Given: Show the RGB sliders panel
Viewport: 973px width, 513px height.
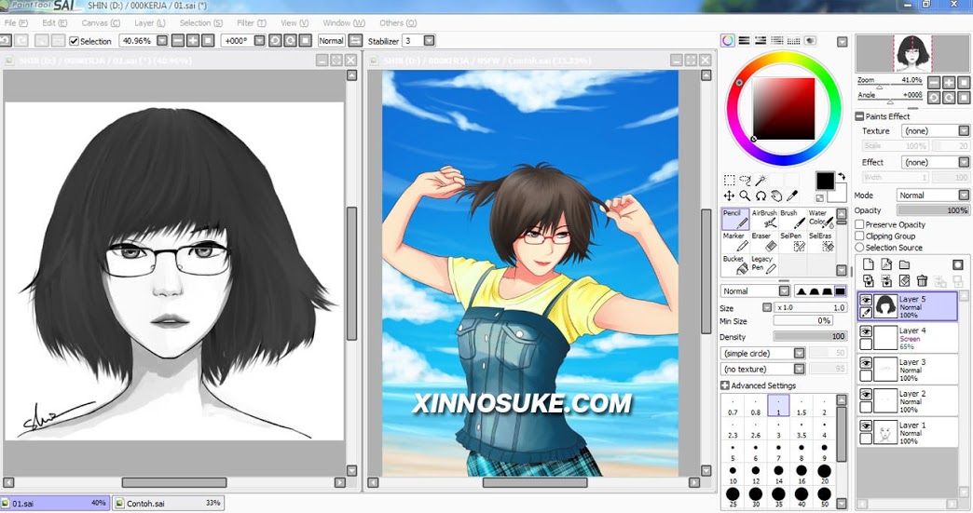Looking at the screenshot, I should pyautogui.click(x=744, y=41).
